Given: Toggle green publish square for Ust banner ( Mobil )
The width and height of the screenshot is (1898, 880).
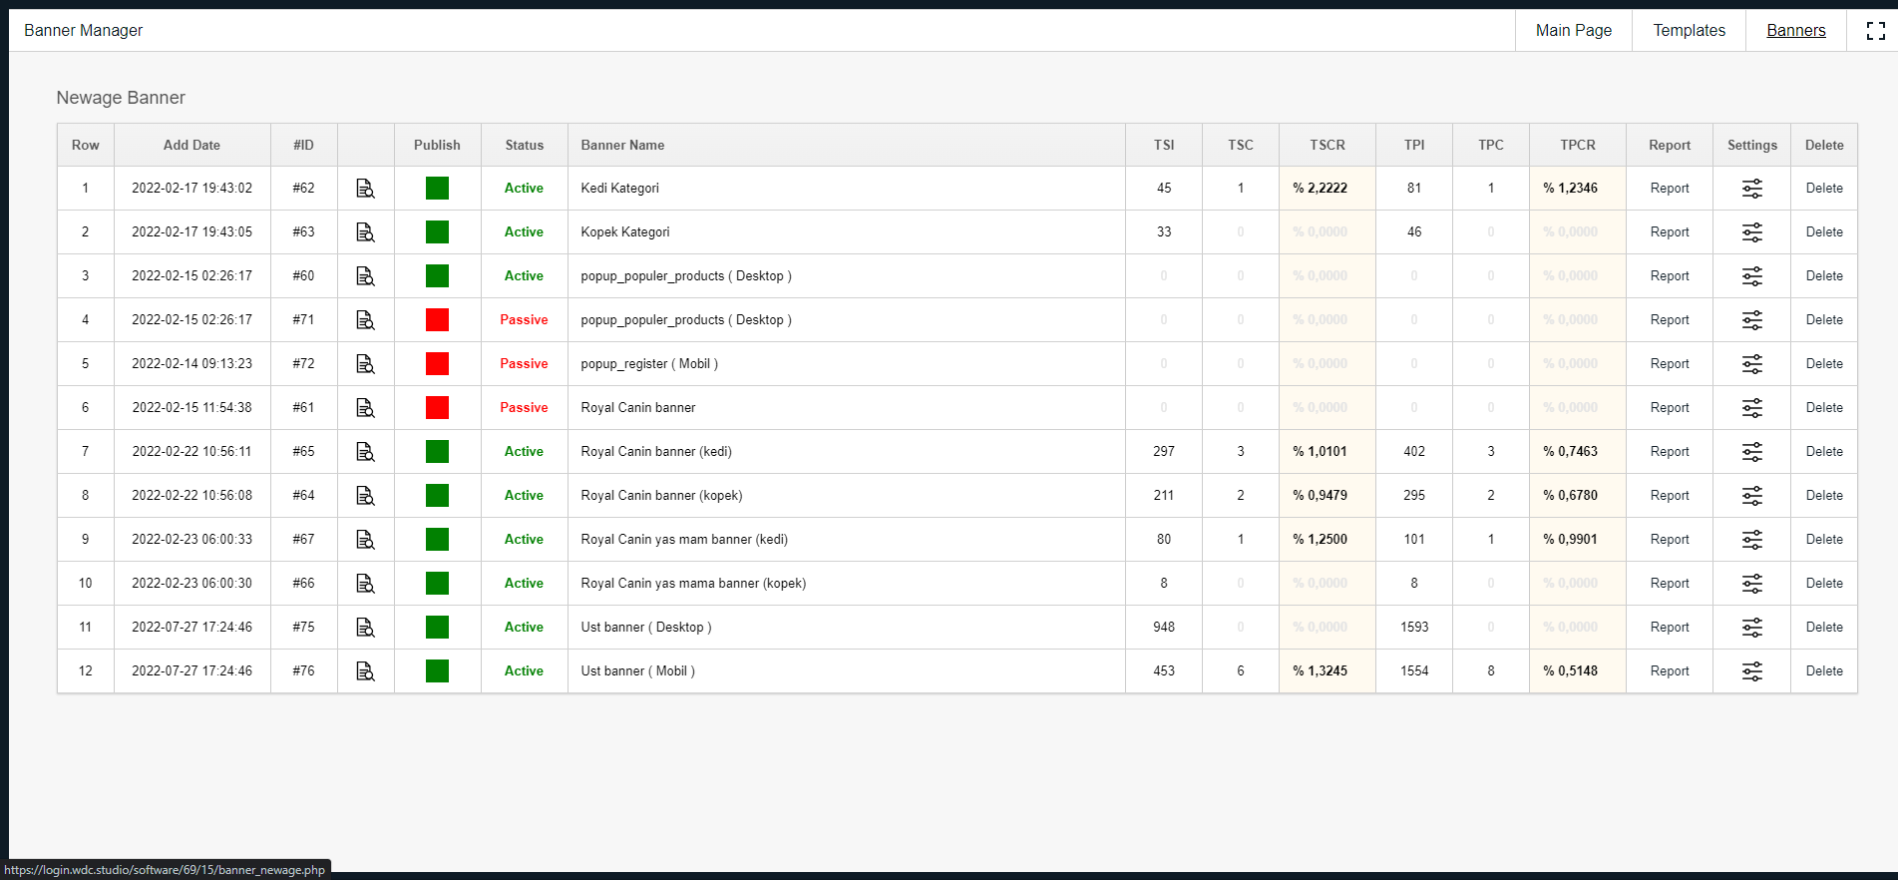Looking at the screenshot, I should pos(437,671).
